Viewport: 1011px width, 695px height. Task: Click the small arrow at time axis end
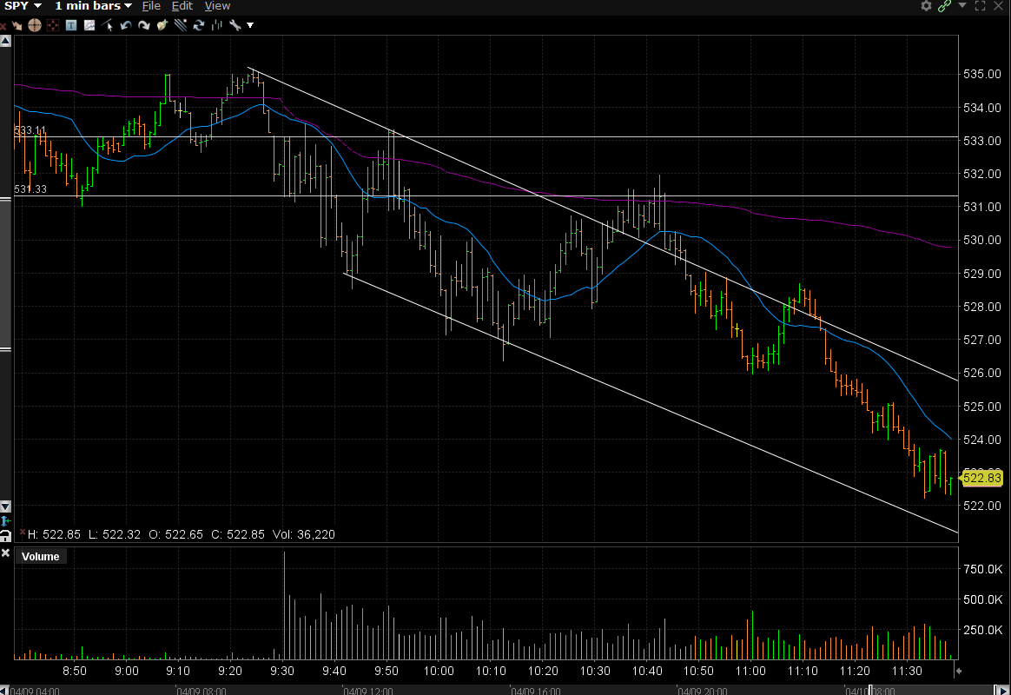(x=959, y=672)
